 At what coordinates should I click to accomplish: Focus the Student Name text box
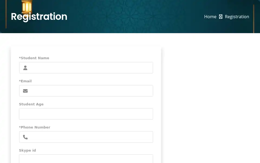(x=86, y=68)
